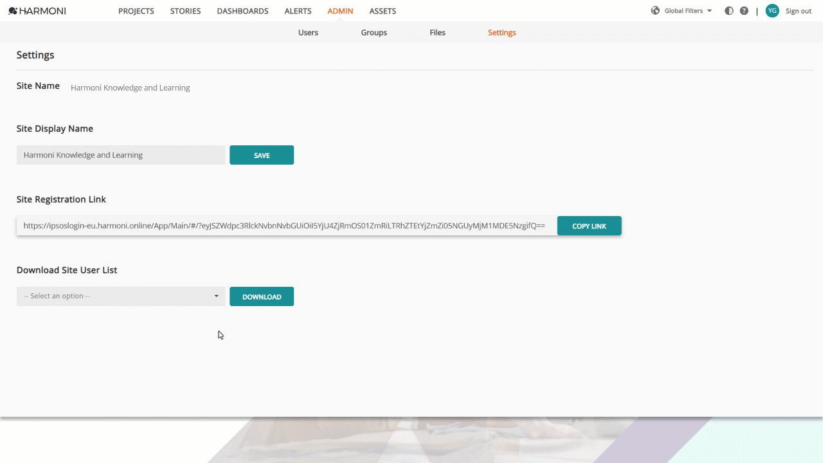
Task: Click the Site Registration Link field
Action: click(x=287, y=226)
